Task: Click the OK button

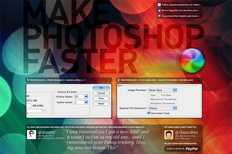Action: 101,88
